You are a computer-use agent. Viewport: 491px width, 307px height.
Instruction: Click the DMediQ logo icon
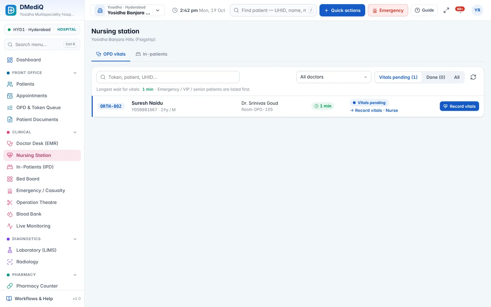pyautogui.click(x=11, y=10)
